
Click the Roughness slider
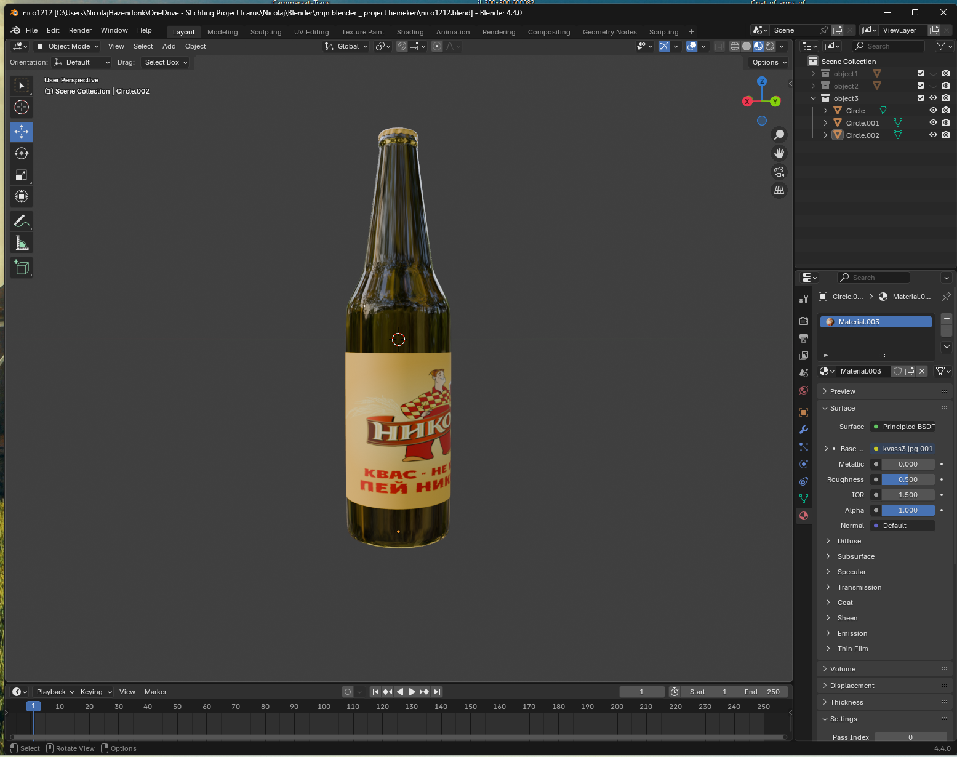pos(908,479)
